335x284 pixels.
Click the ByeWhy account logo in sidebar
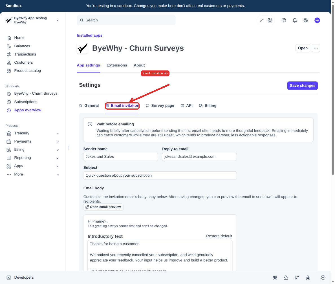click(8, 20)
